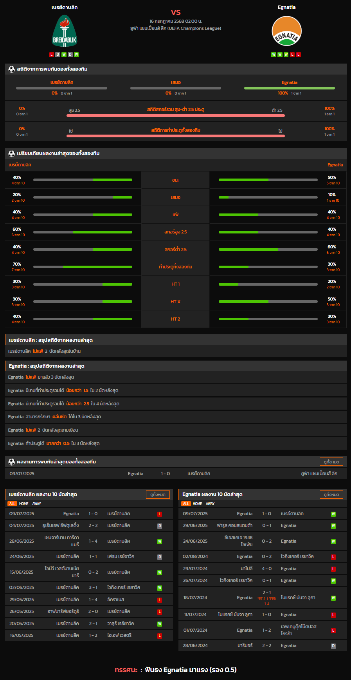Click the W badge in 02/06/2025 Breidablik row
Screen dimensions: 351x680
(160, 588)
